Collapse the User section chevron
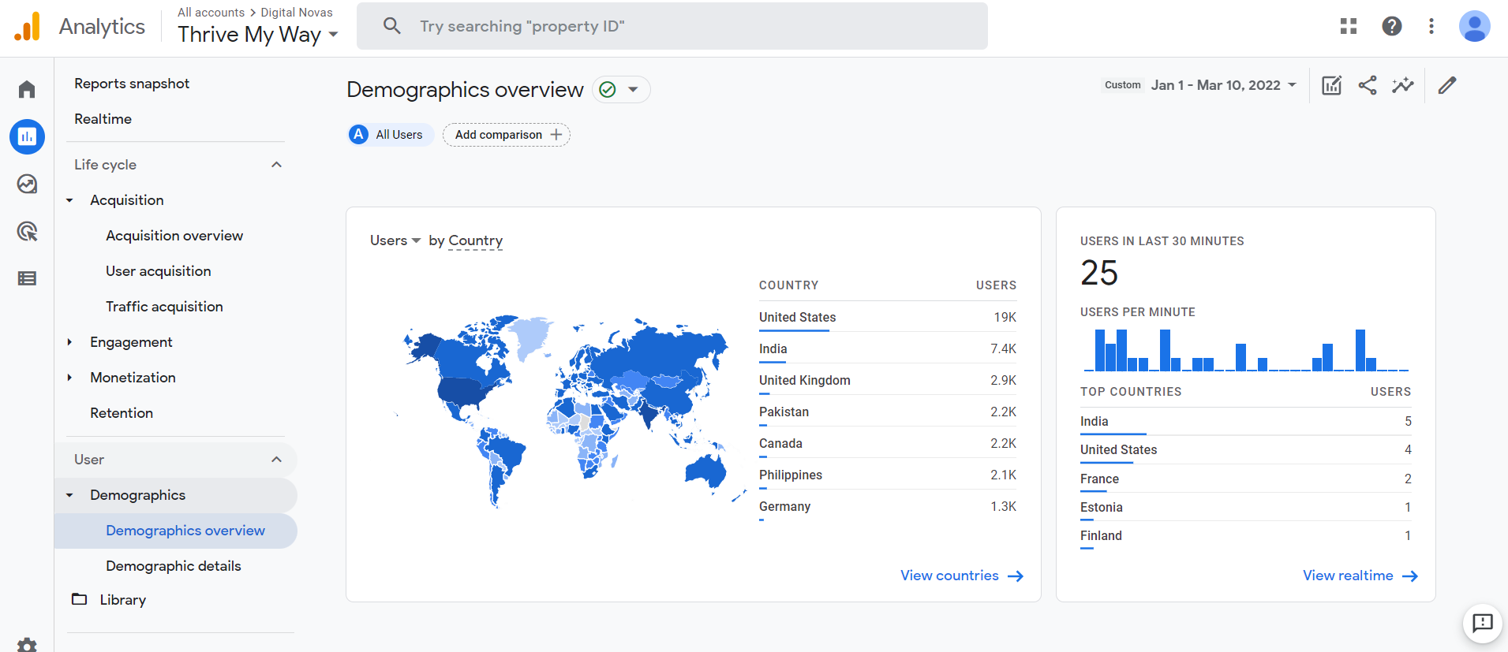1508x652 pixels. (x=276, y=460)
